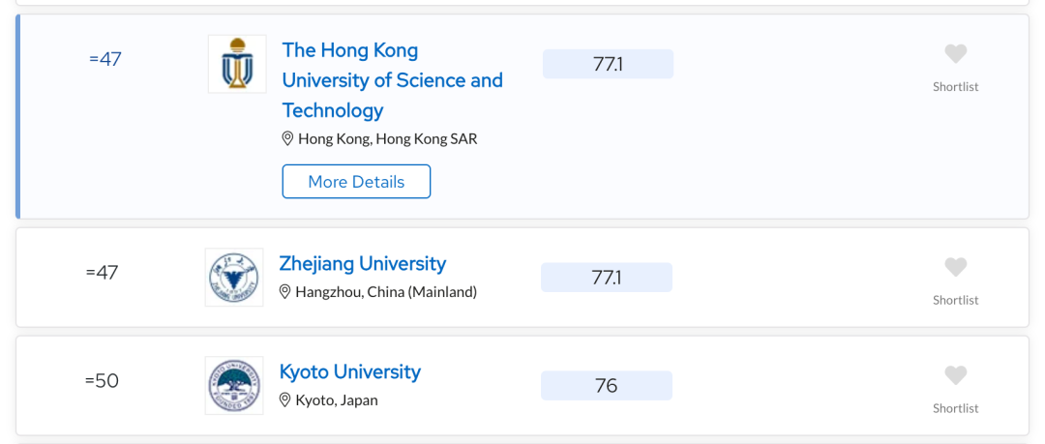Image resolution: width=1045 pixels, height=444 pixels.
Task: Click the 76 score for Kyoto University
Action: point(607,385)
